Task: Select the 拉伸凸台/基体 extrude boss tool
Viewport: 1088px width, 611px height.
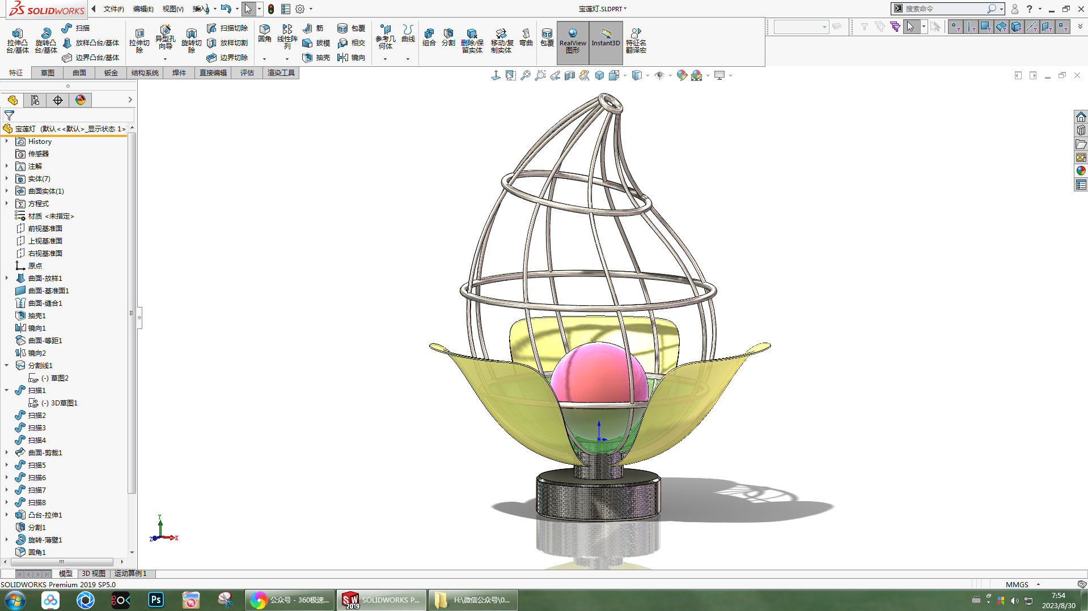Action: pyautogui.click(x=18, y=41)
